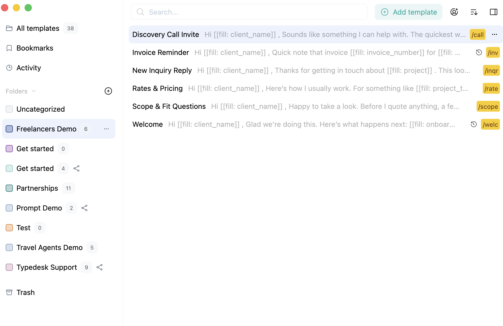
Task: Open the New Inquiry Reply template
Action: point(316,70)
